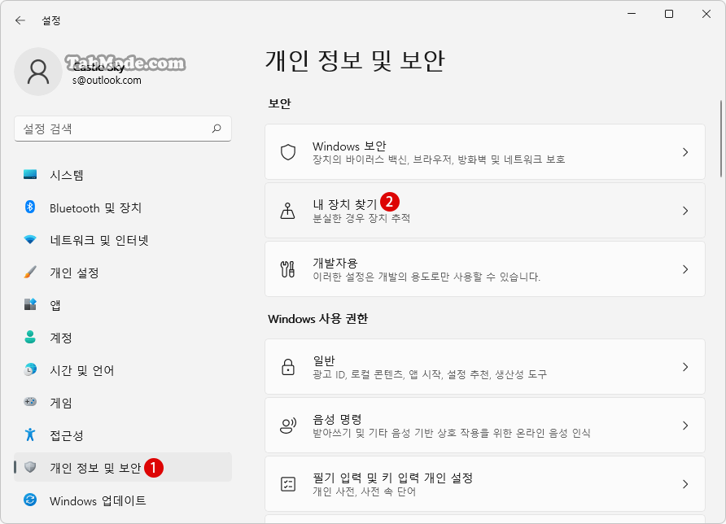Open the Windows 업데이트 category

123,500
